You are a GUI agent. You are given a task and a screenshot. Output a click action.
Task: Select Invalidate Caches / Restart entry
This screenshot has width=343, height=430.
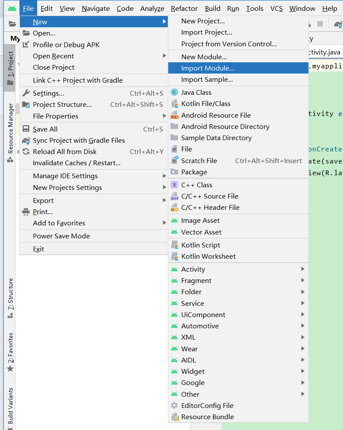94,163
